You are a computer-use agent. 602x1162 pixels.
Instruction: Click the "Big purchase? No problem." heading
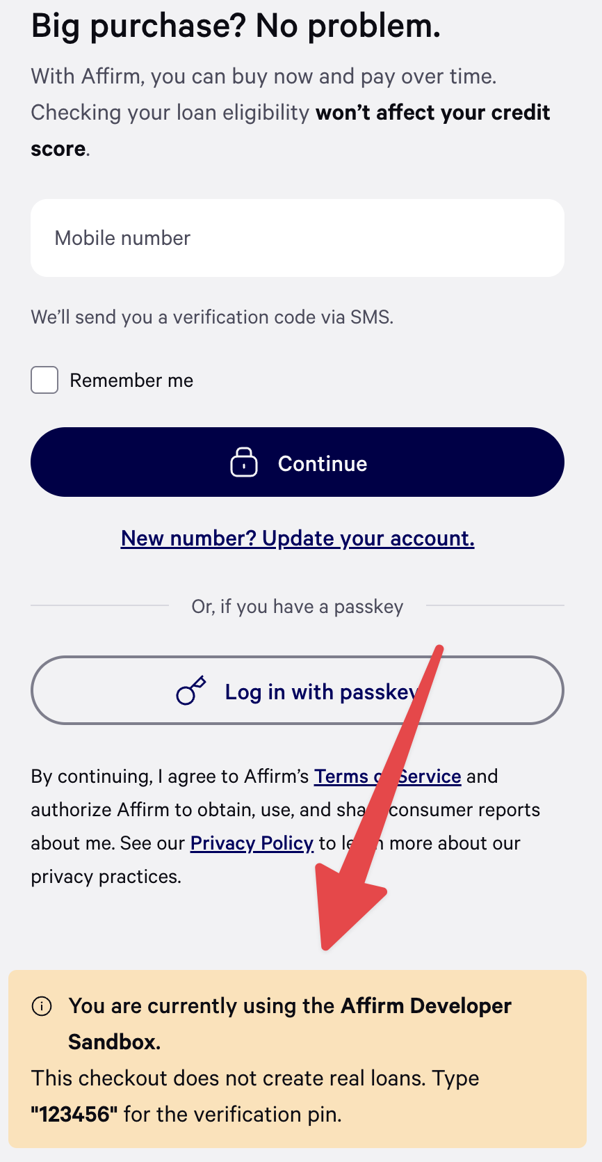tap(236, 26)
